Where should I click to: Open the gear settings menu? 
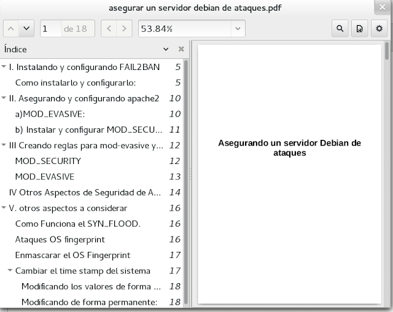[x=379, y=29]
